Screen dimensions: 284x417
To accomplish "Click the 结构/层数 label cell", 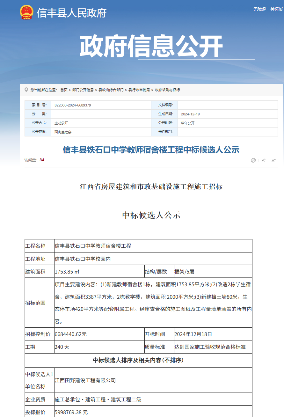I will [159, 272].
